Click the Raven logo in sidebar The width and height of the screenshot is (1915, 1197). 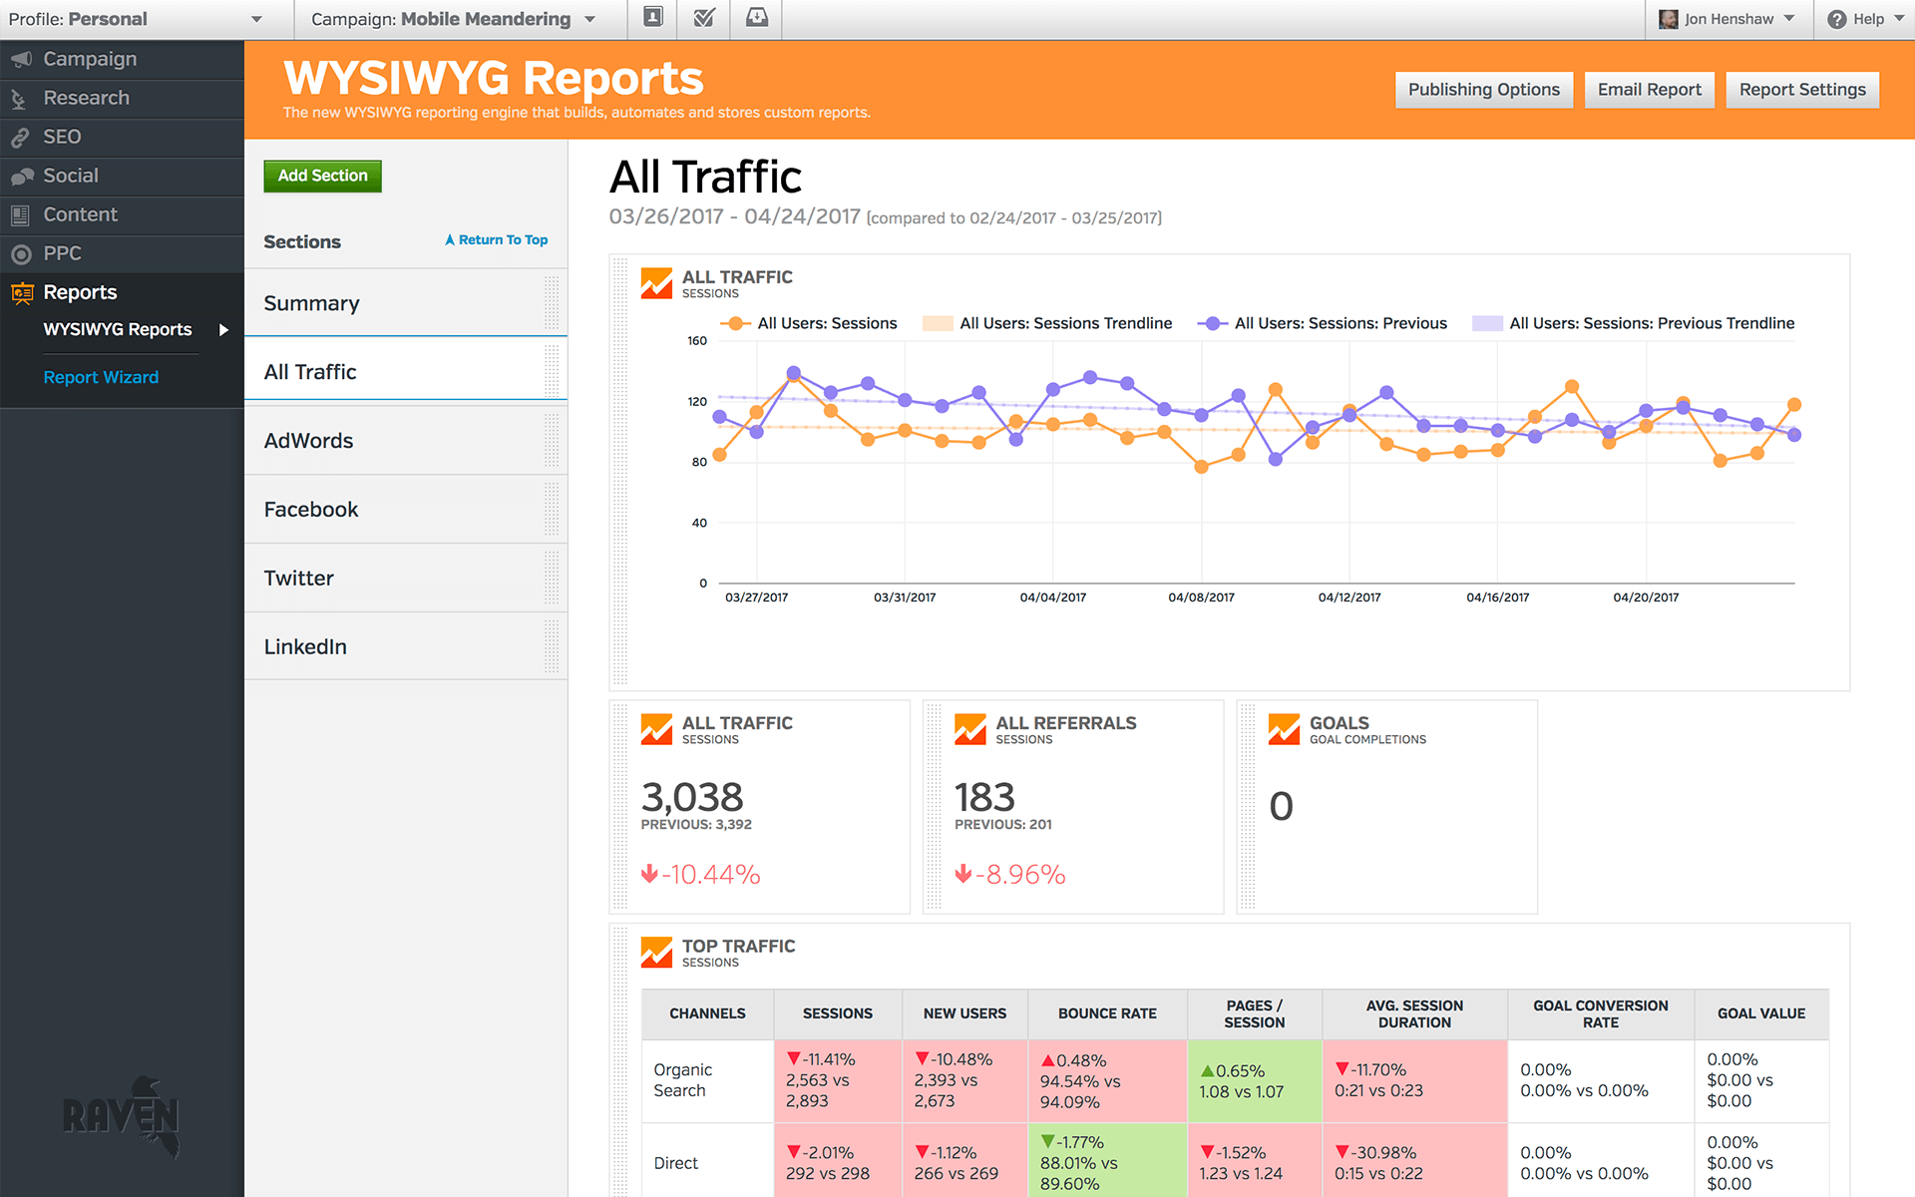pyautogui.click(x=121, y=1116)
